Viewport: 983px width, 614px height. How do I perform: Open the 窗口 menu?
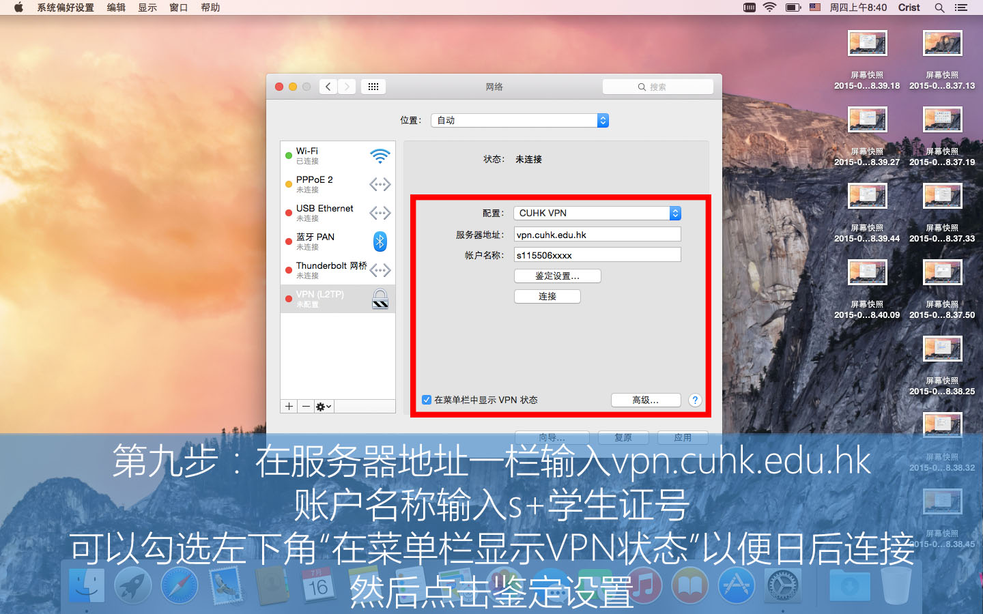(x=179, y=8)
